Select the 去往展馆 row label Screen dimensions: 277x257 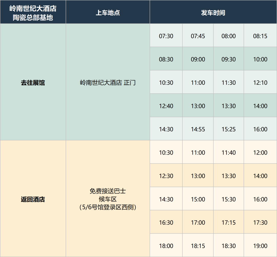[33, 82]
